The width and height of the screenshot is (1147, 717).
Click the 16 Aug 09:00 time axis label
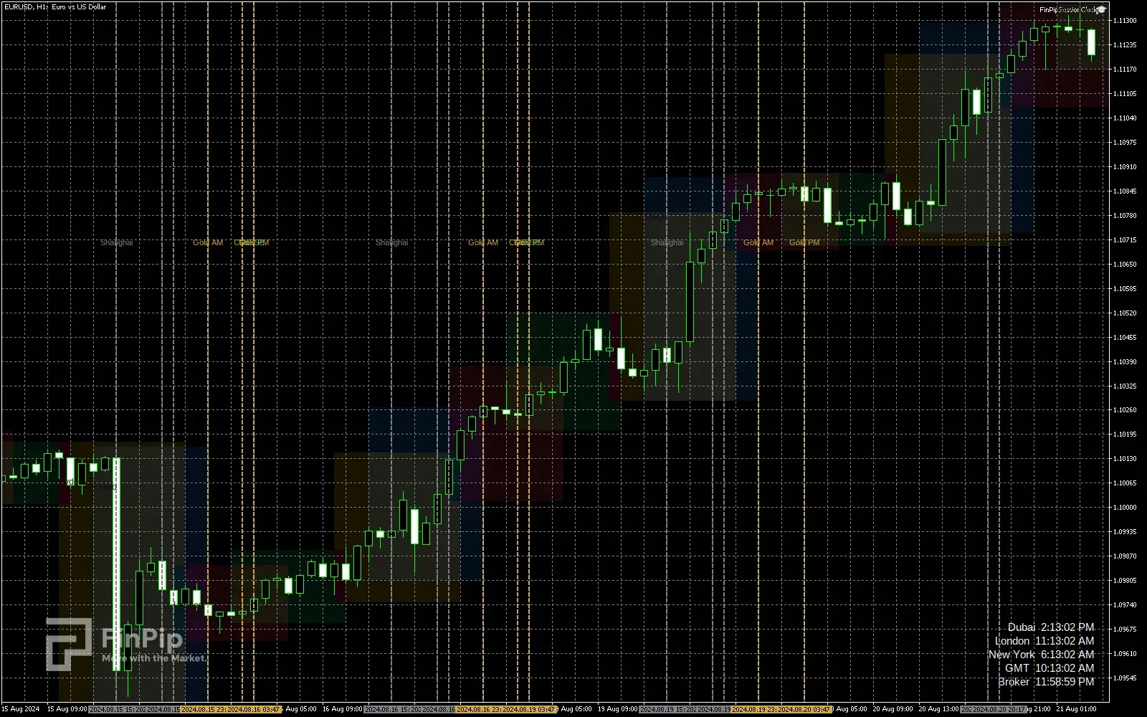[342, 709]
